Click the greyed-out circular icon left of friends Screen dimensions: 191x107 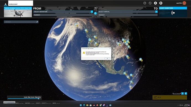(x=145, y=3)
